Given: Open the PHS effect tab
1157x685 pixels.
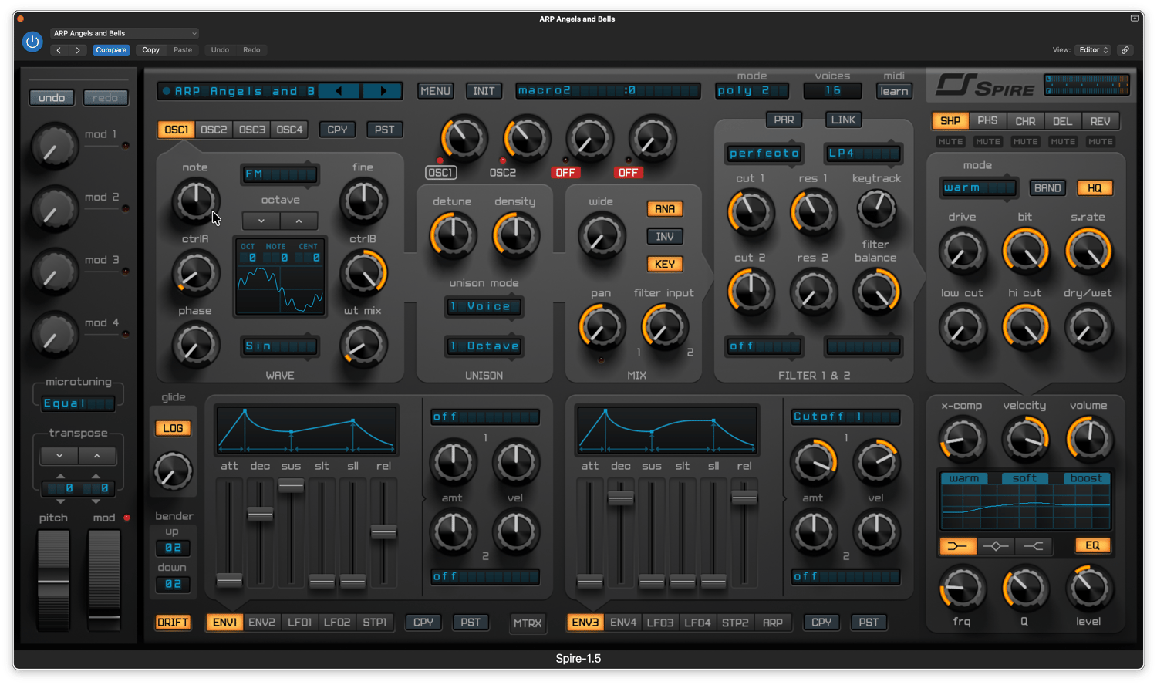Looking at the screenshot, I should coord(987,121).
